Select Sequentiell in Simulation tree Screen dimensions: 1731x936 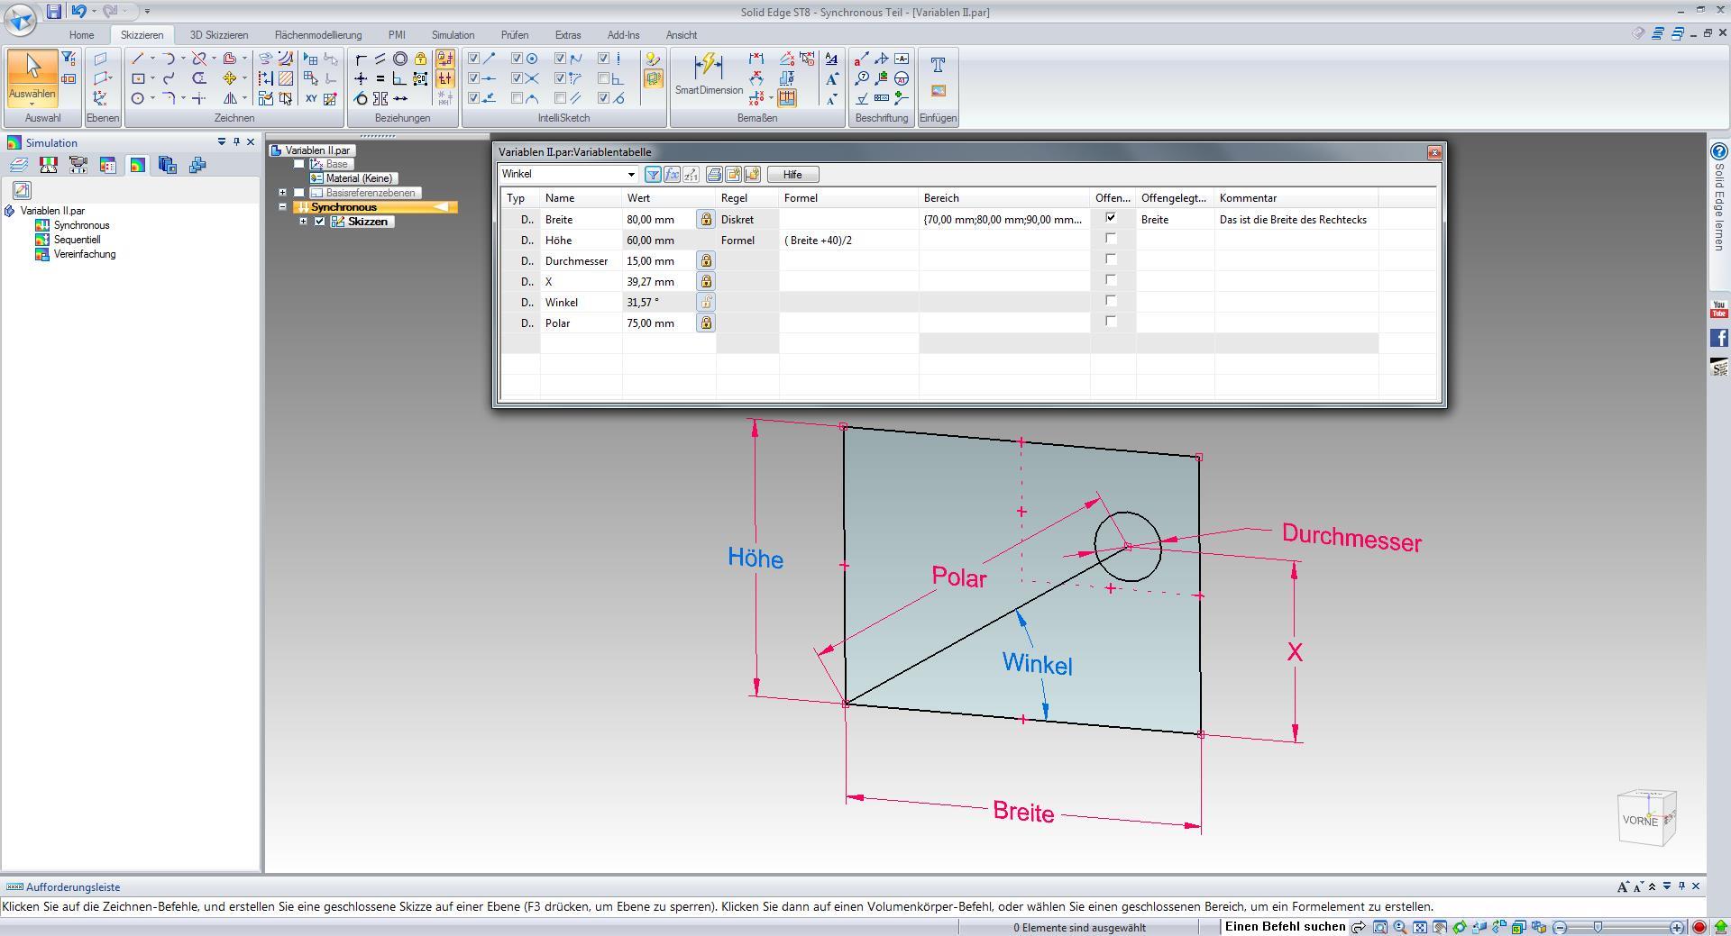click(77, 240)
